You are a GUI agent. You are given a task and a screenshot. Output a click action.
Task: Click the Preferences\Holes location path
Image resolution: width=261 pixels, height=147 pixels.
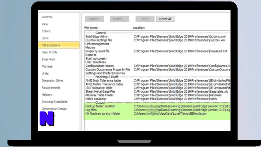point(175,99)
